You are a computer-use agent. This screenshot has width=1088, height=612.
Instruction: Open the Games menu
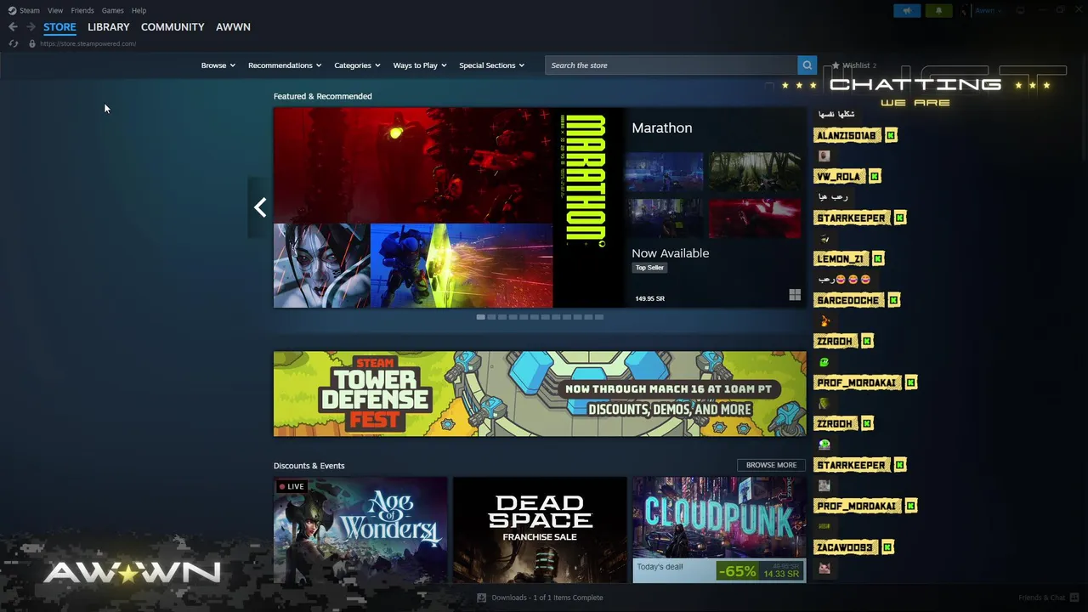tap(112, 10)
